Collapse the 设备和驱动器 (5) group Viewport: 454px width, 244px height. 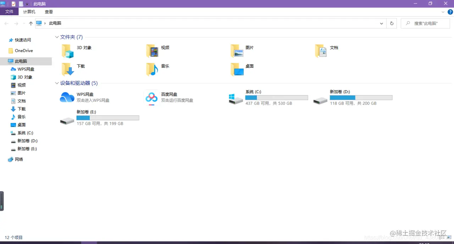click(x=57, y=83)
